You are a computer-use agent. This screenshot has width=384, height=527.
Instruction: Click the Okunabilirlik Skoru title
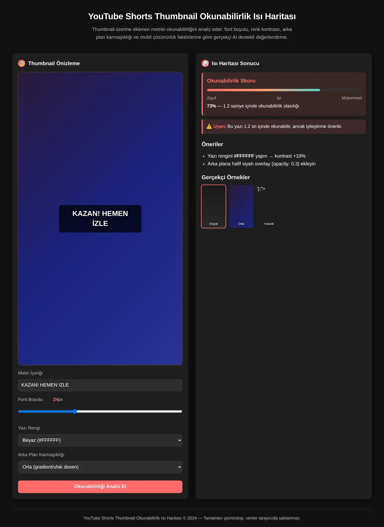231,81
